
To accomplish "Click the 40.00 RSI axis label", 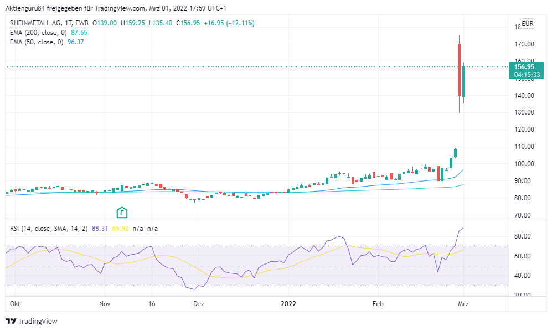I will point(523,276).
